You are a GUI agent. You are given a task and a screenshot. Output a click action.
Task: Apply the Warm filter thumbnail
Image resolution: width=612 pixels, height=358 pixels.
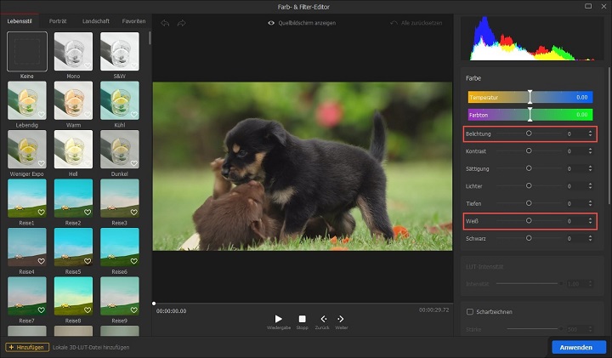point(73,99)
